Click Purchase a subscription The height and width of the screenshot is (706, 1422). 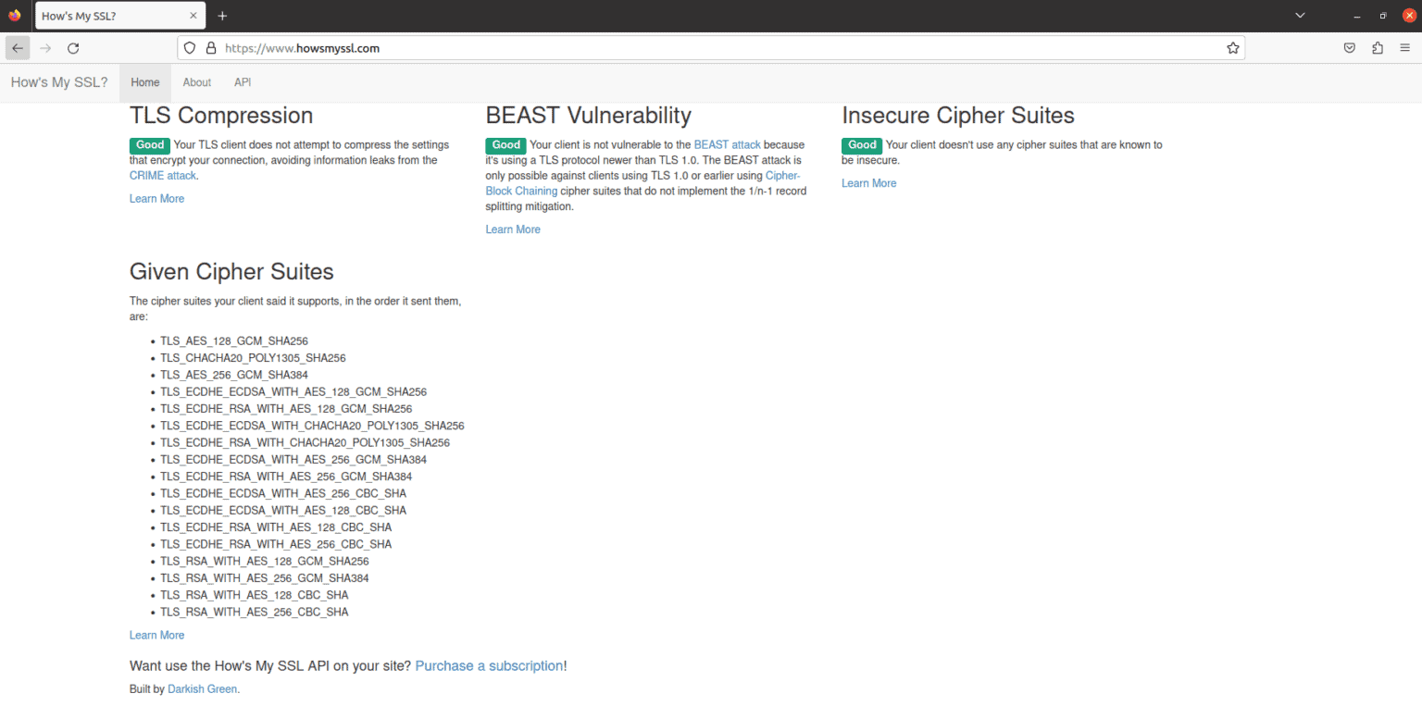[x=489, y=665]
